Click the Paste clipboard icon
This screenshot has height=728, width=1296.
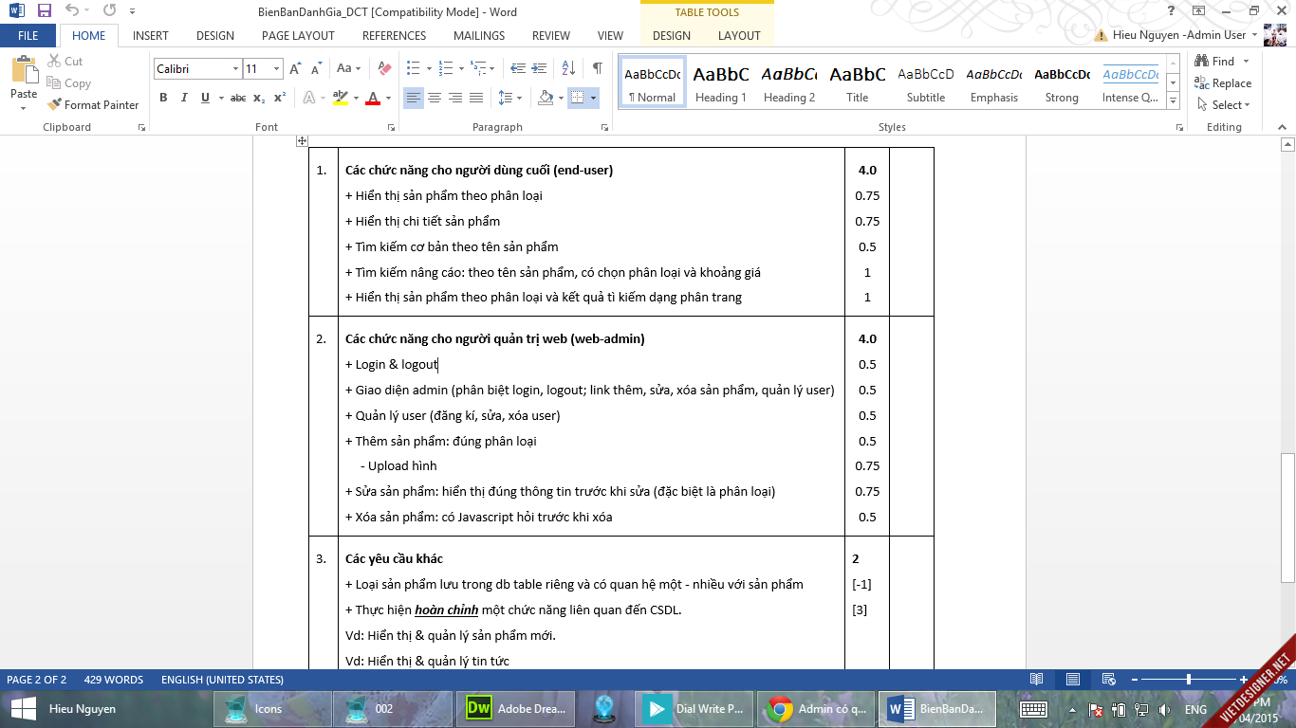click(24, 70)
